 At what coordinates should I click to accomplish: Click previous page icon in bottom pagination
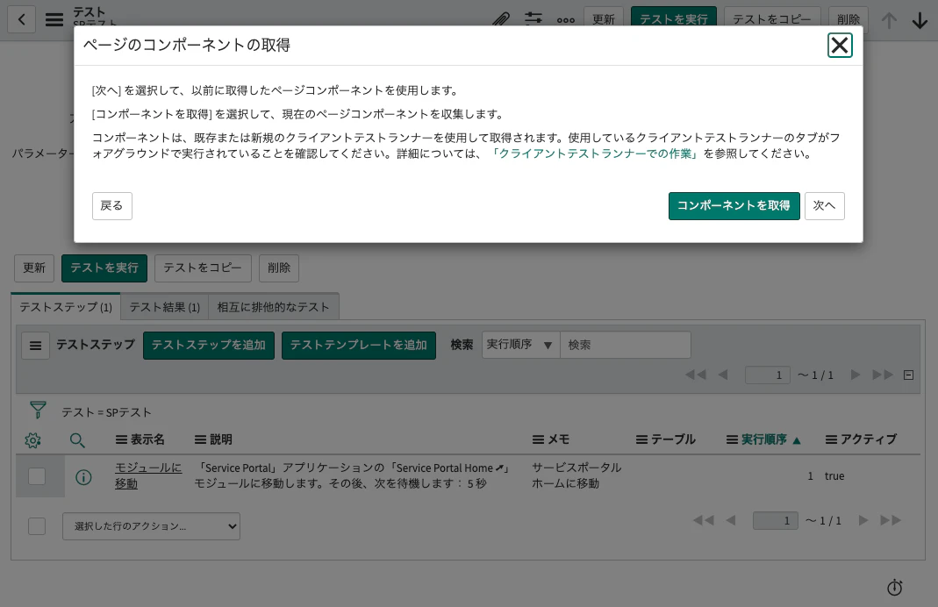pyautogui.click(x=730, y=520)
